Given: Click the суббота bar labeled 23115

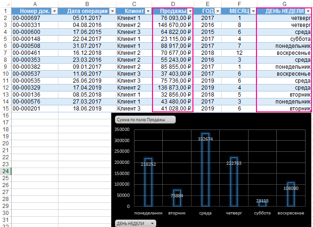Looking at the screenshot, I should pos(262,203).
